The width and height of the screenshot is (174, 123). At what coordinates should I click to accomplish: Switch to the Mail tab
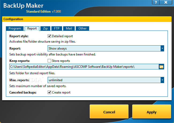[69, 28]
